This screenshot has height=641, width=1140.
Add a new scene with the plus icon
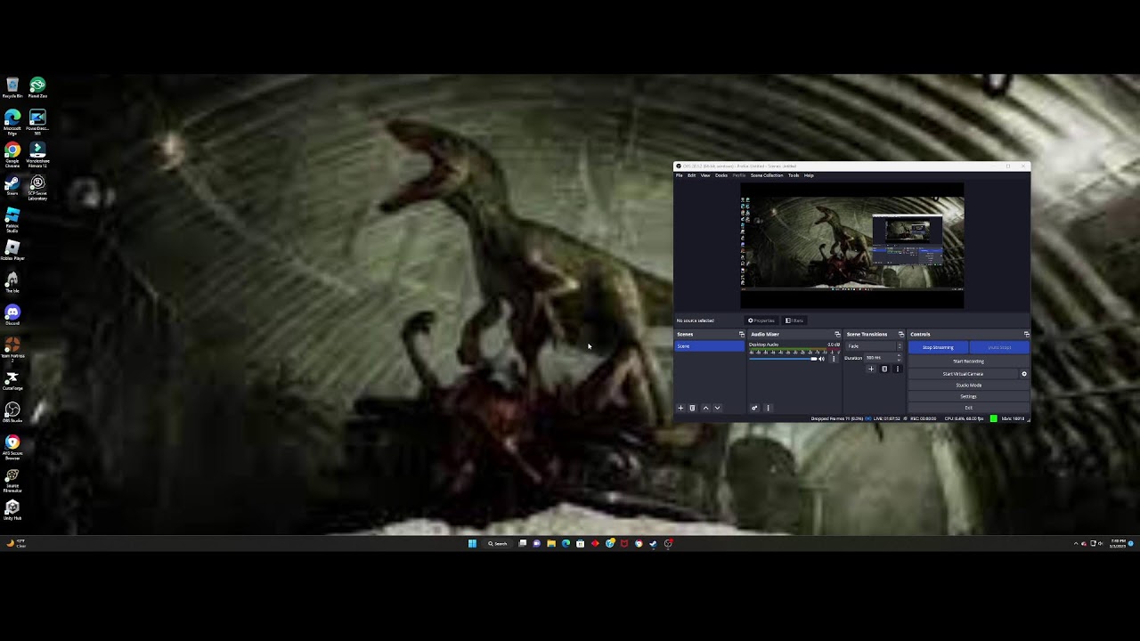pyautogui.click(x=680, y=408)
